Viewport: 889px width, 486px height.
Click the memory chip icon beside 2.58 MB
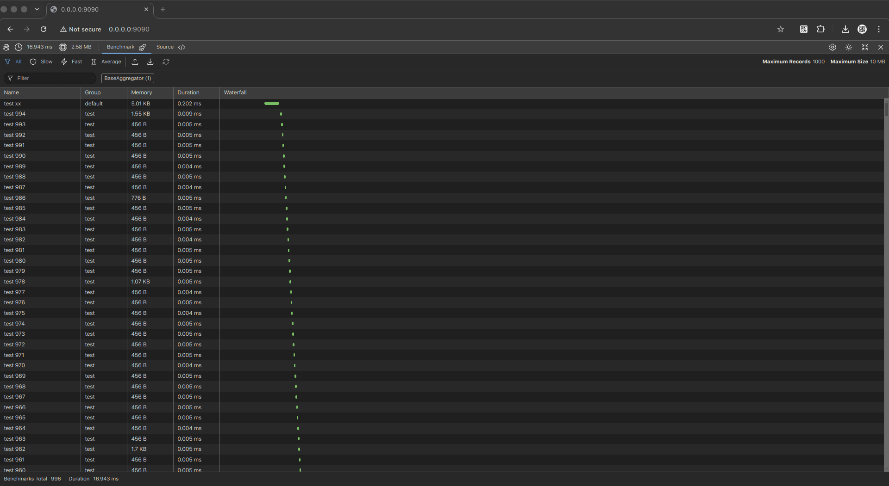(63, 47)
